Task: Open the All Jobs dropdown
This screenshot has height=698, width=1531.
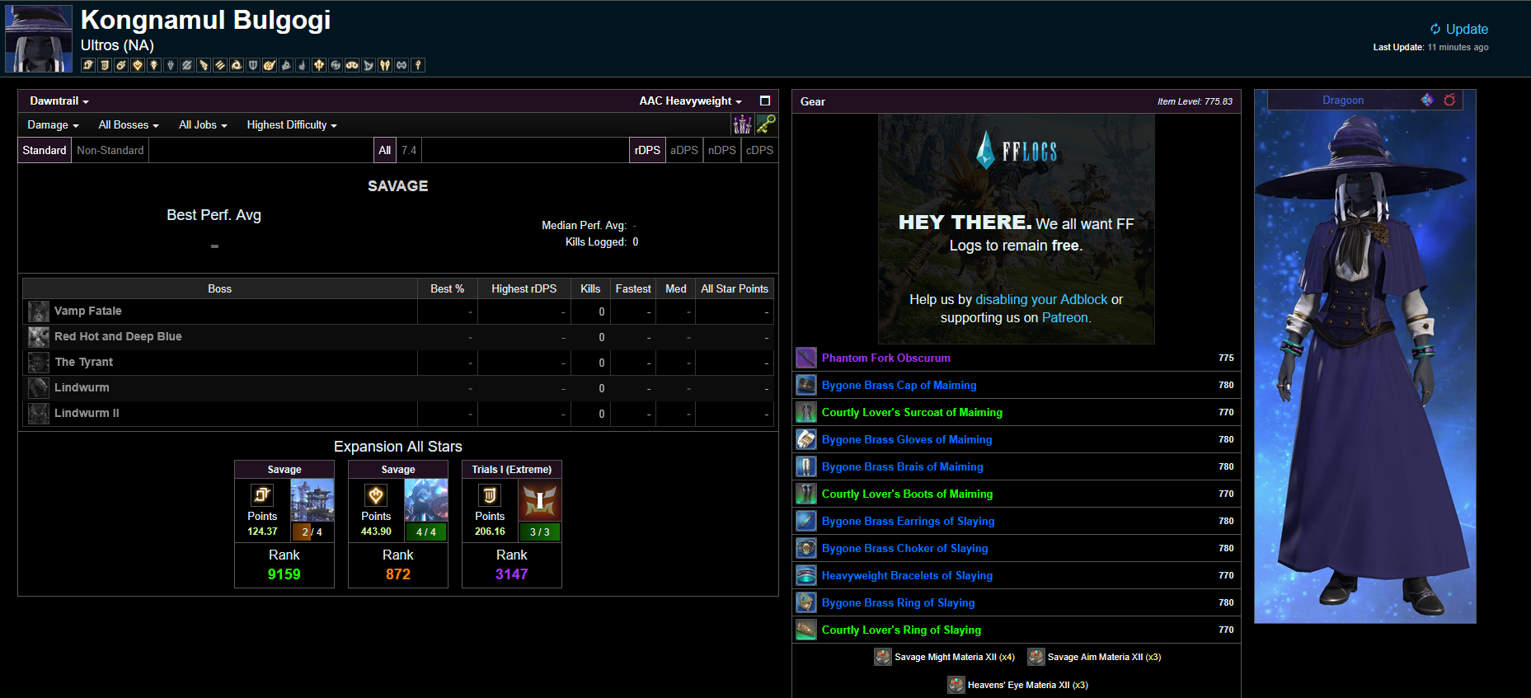Action: (x=203, y=125)
